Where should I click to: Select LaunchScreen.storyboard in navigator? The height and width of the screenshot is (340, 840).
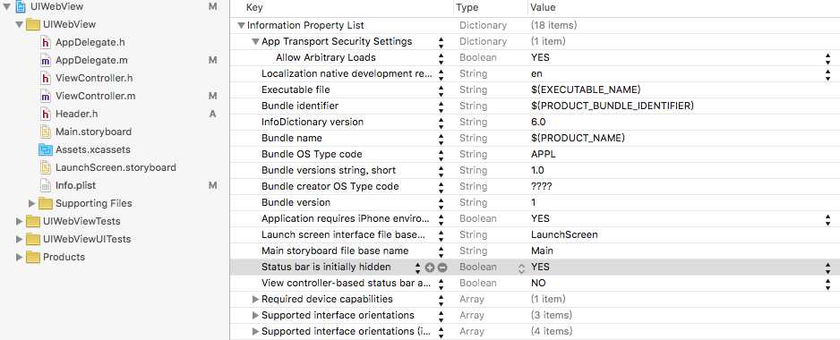tap(116, 167)
